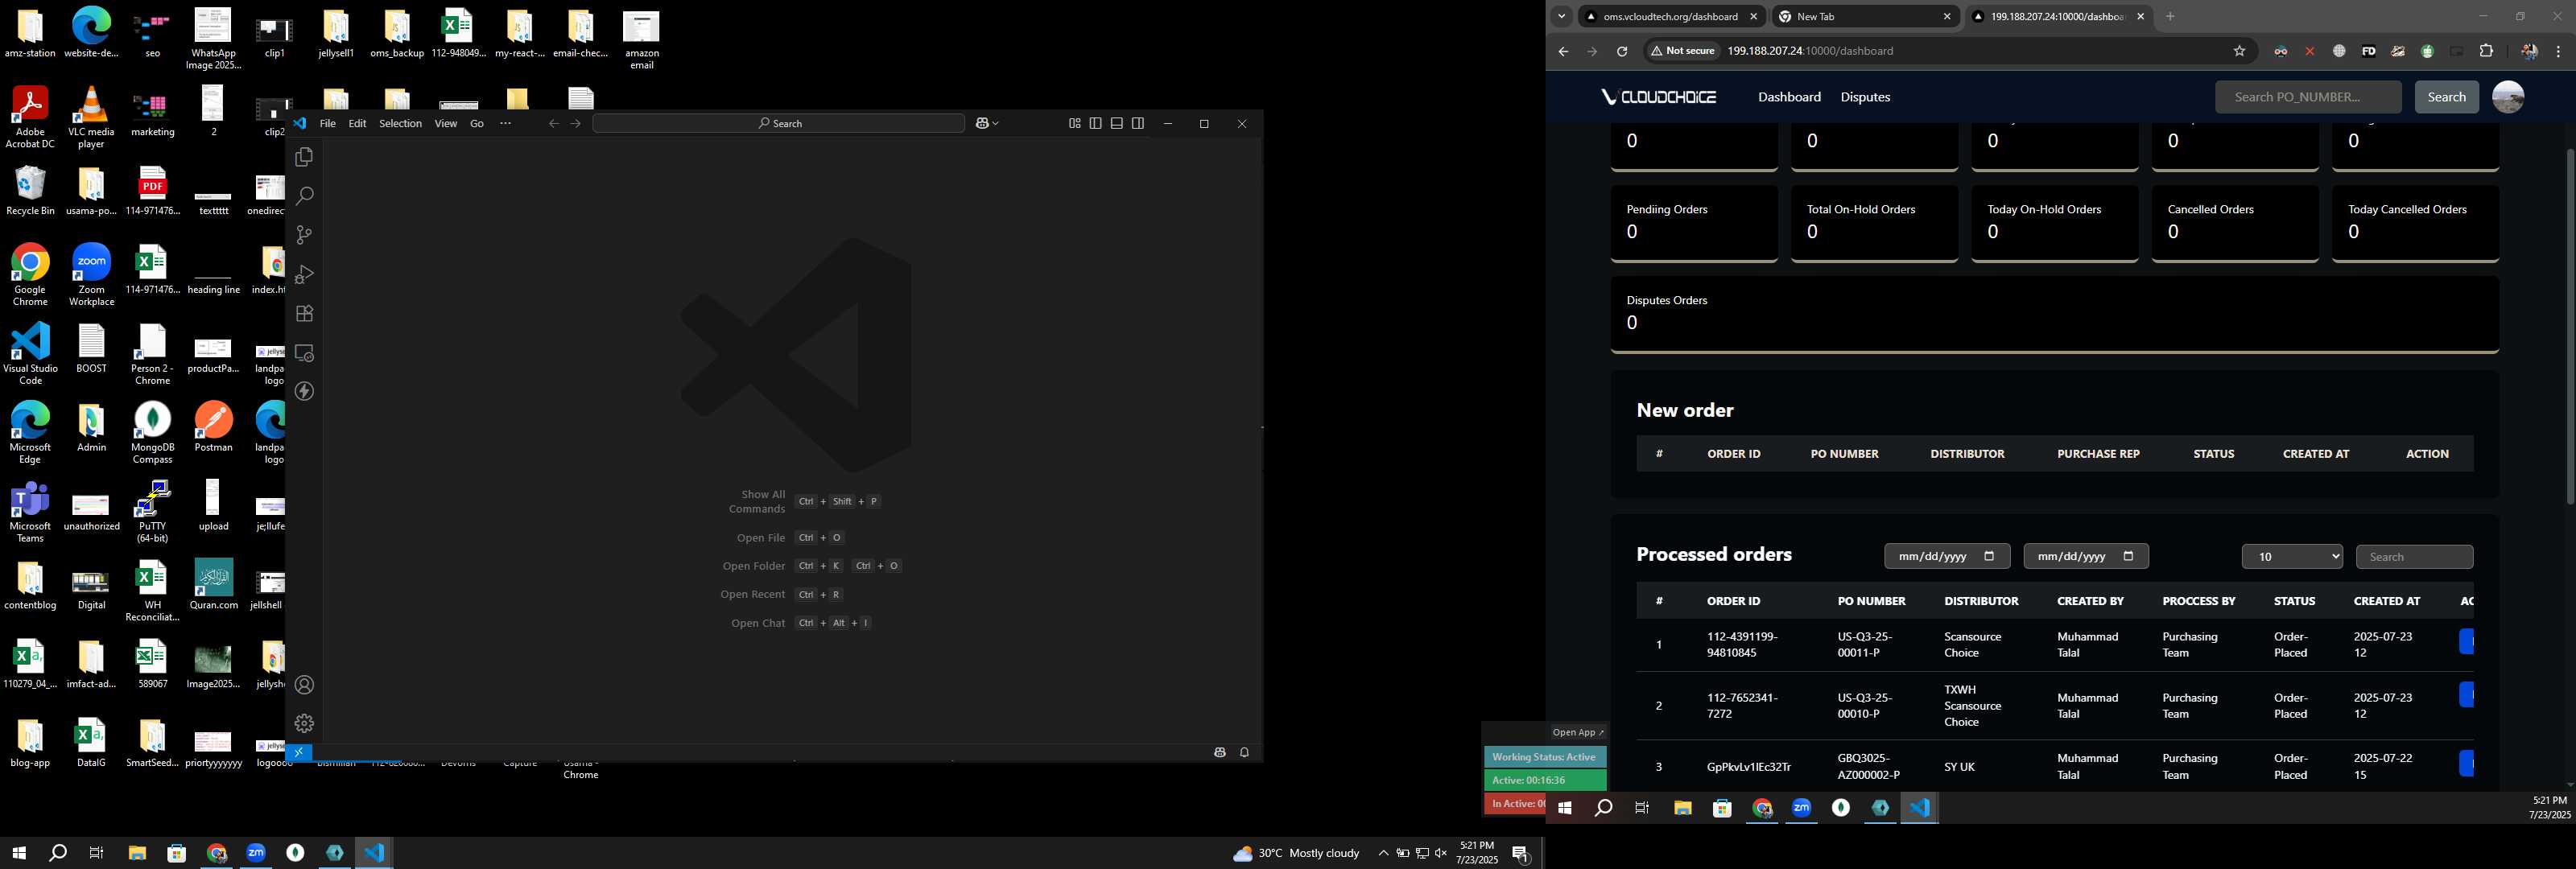This screenshot has width=2576, height=869.
Task: Select the VLC media player desktop icon
Action: 91,118
